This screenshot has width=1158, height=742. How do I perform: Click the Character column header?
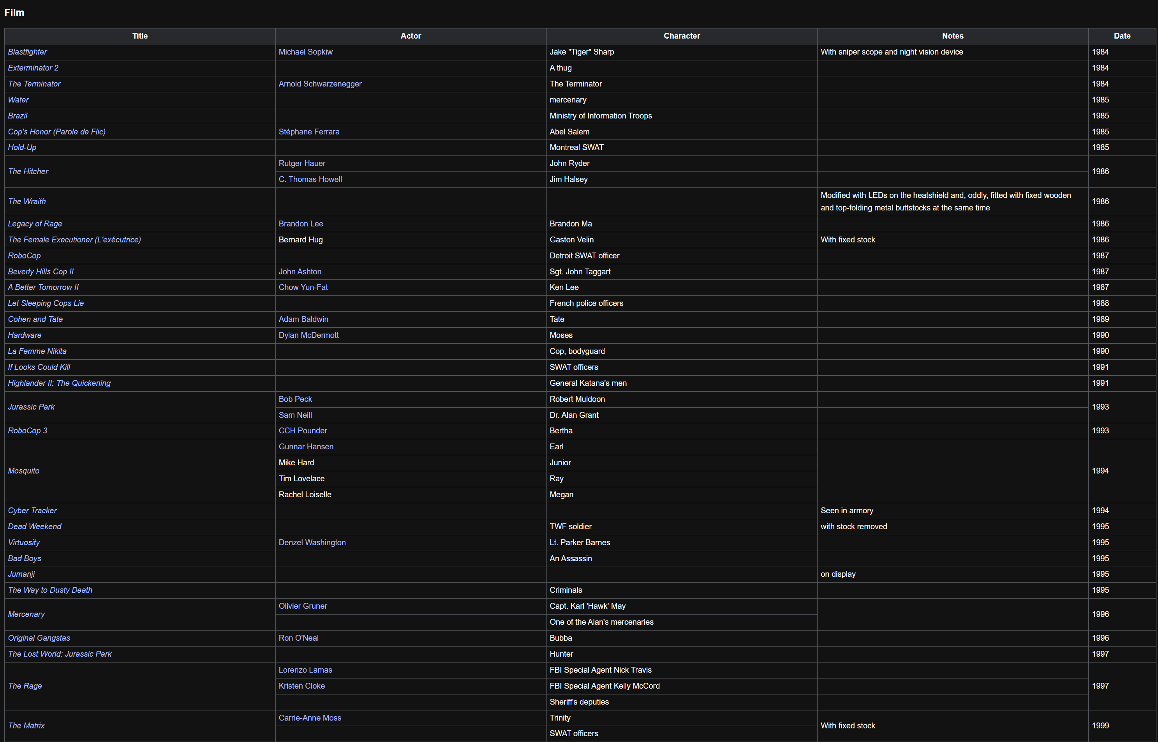[682, 36]
